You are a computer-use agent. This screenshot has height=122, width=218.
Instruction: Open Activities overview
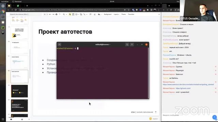(x=5, y=1)
